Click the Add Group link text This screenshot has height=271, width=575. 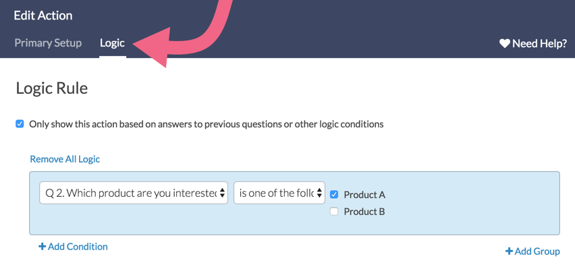pos(537,251)
